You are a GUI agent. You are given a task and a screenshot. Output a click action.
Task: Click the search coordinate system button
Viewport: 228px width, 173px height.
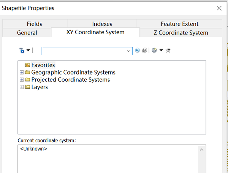pyautogui.click(x=138, y=50)
